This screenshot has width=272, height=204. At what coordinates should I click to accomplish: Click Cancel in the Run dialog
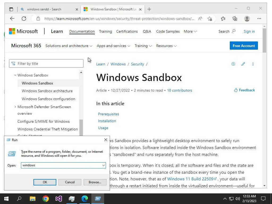click(x=70, y=182)
